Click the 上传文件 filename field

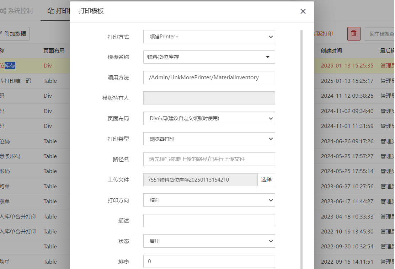200,180
